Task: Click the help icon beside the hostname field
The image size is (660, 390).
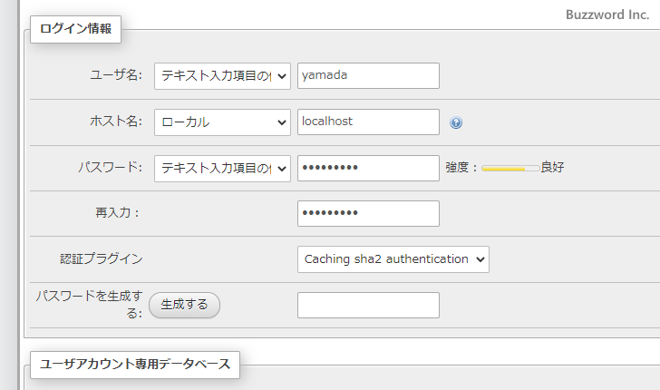Action: click(456, 122)
